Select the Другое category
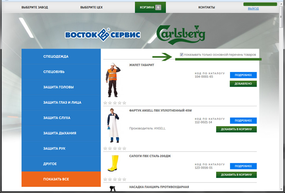 coord(61,164)
